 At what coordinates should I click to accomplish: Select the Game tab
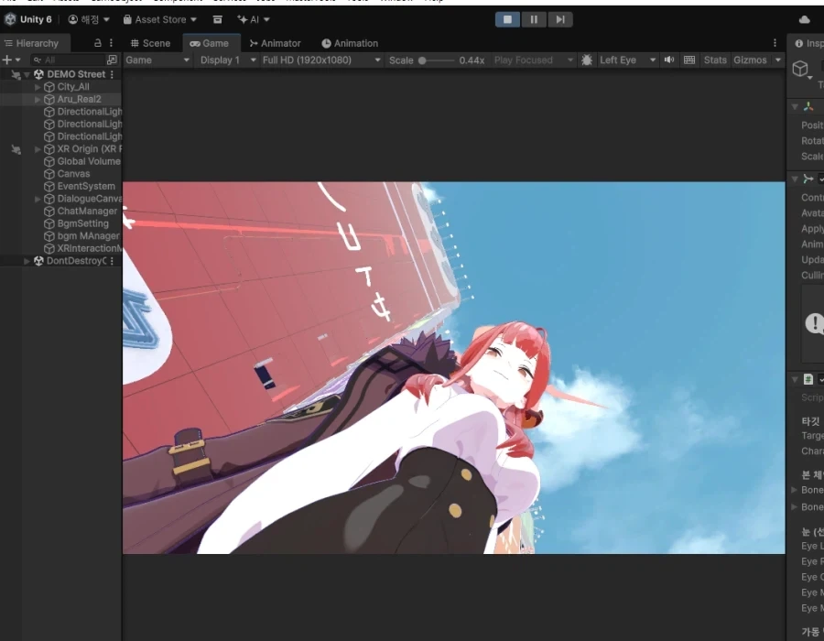[210, 43]
